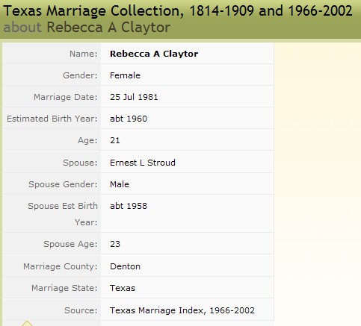
Task: Click the age value 21
Action: pyautogui.click(x=115, y=140)
